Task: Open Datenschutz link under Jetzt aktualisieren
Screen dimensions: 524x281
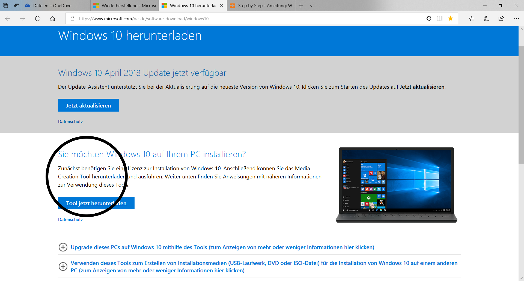Action: point(70,121)
